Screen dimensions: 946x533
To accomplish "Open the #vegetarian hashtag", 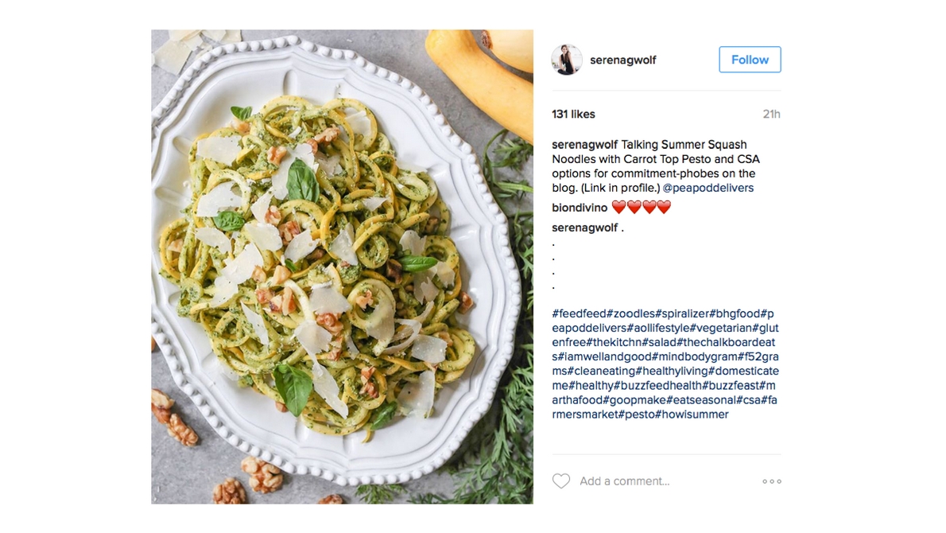I will click(x=721, y=328).
